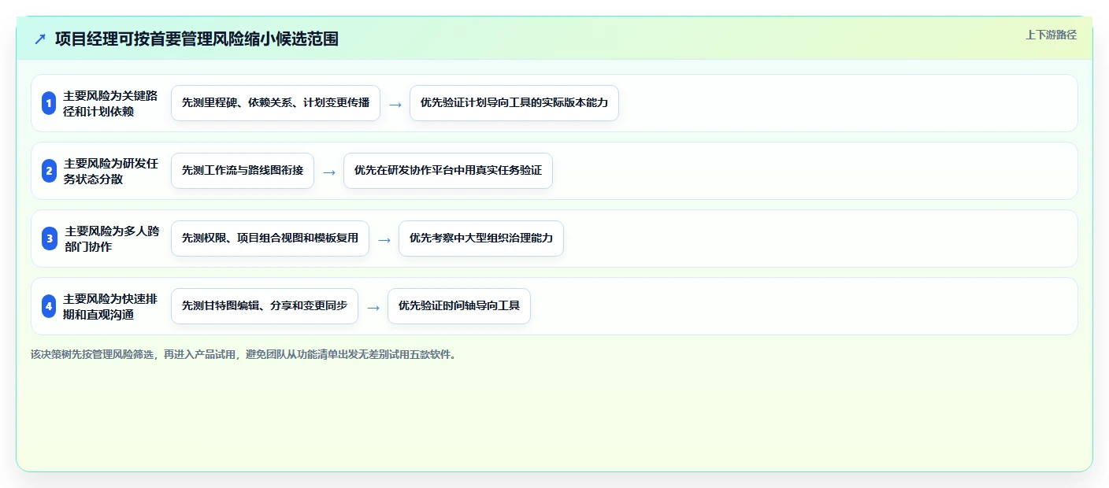
Task: Click the 先测甘特图编辑、分享和变更同步 box
Action: coord(265,306)
